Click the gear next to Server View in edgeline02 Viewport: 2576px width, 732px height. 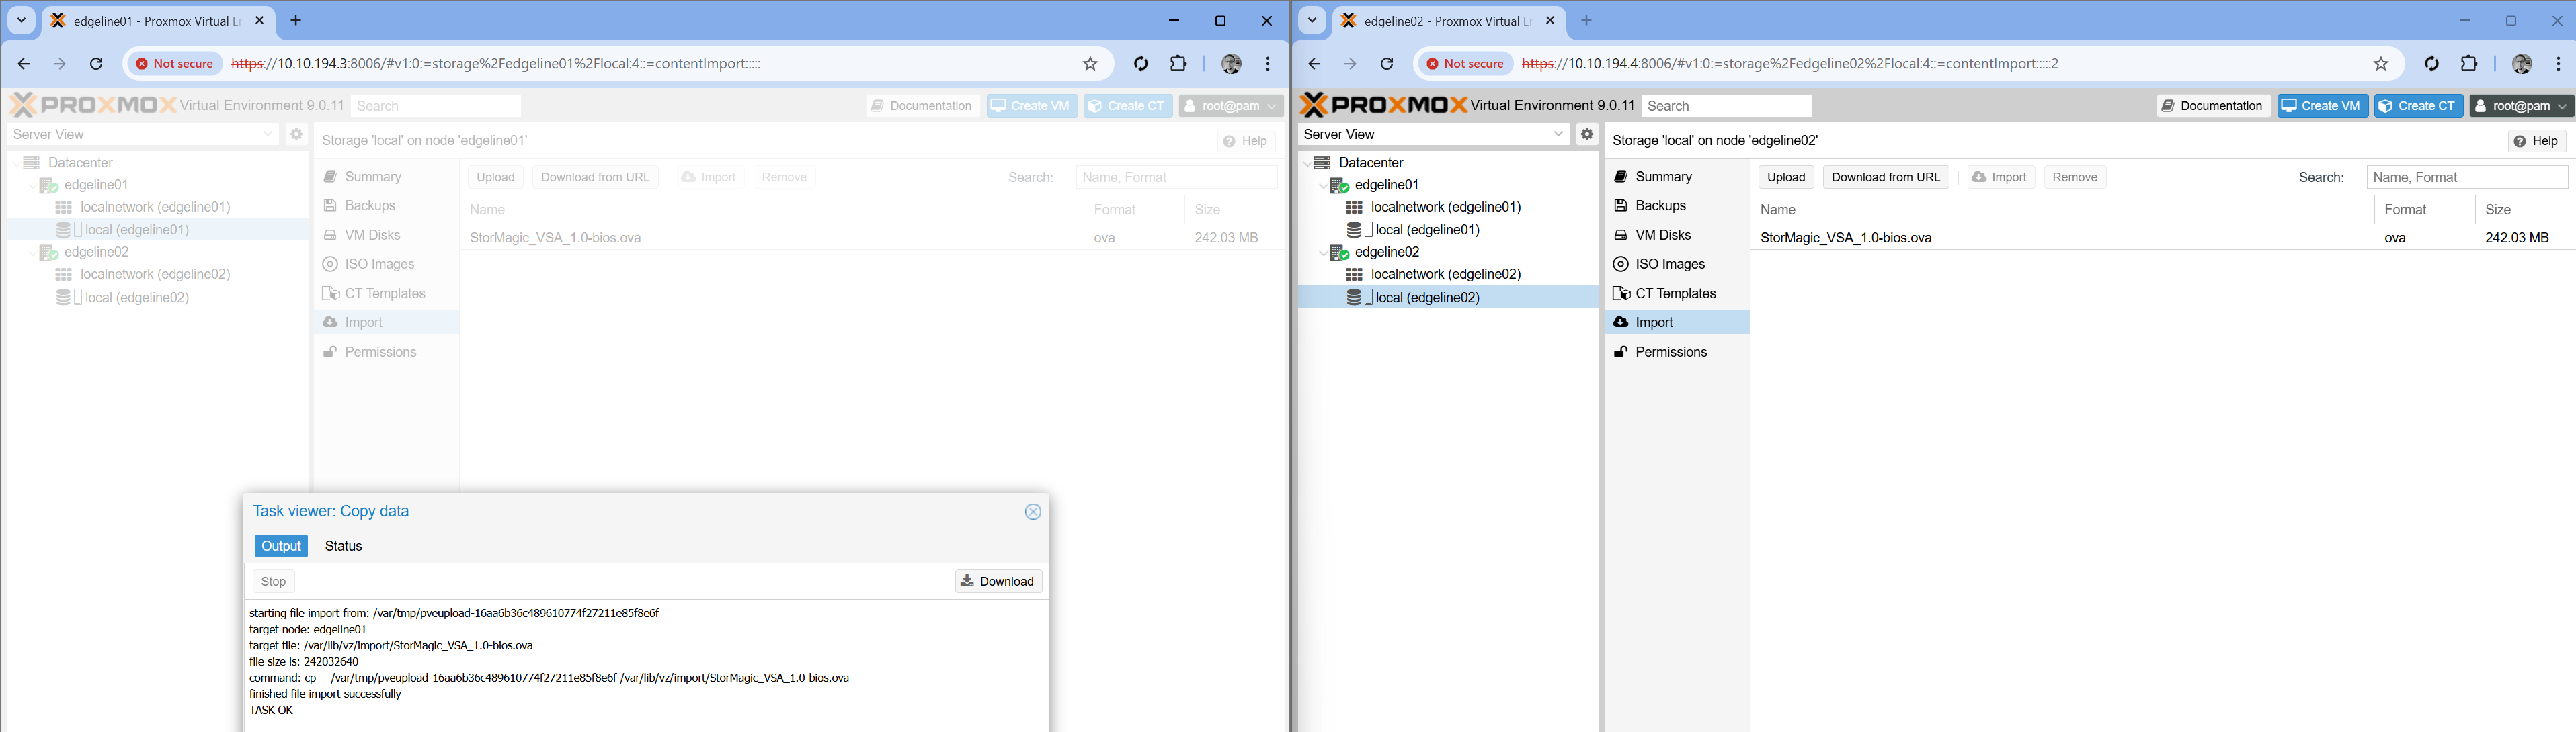[x=1587, y=134]
